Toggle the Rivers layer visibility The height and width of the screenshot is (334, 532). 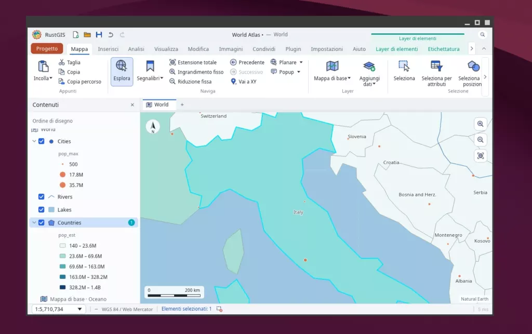[42, 197]
